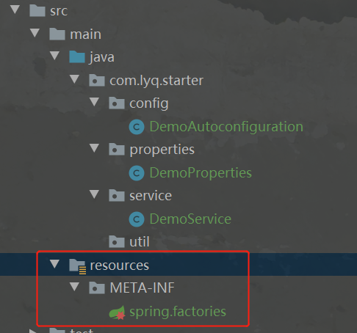Screen dimensions: 357x333
Task: Select the DemoService class label
Action: tap(190, 219)
